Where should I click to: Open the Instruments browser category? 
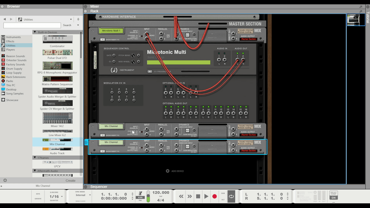pos(13,37)
